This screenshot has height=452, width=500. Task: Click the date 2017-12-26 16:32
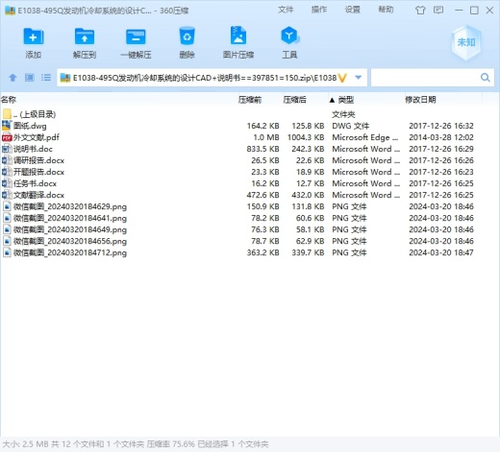pyautogui.click(x=441, y=126)
